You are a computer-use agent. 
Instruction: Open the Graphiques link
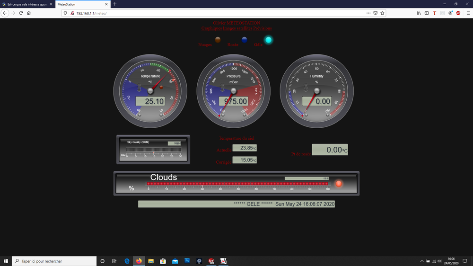click(x=211, y=28)
